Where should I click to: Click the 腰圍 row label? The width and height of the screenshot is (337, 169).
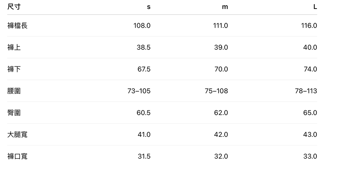(14, 91)
